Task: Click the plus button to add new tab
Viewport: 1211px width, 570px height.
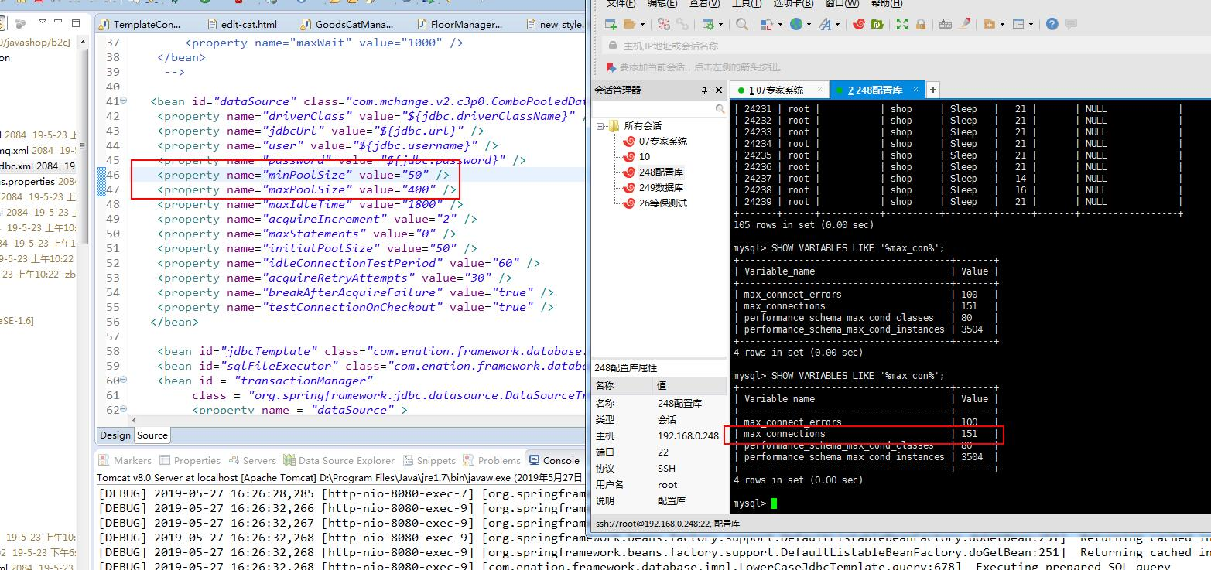Action: click(932, 90)
